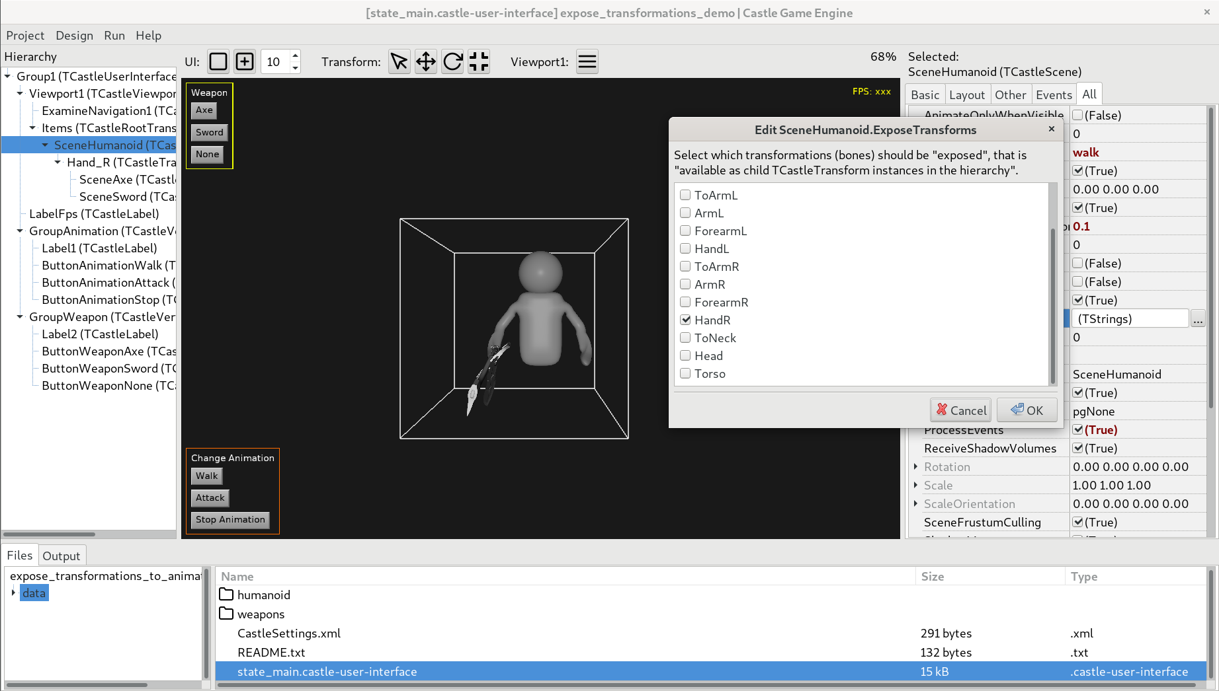Select the Rotate transform tool
Screen dimensions: 1219x691
452,61
